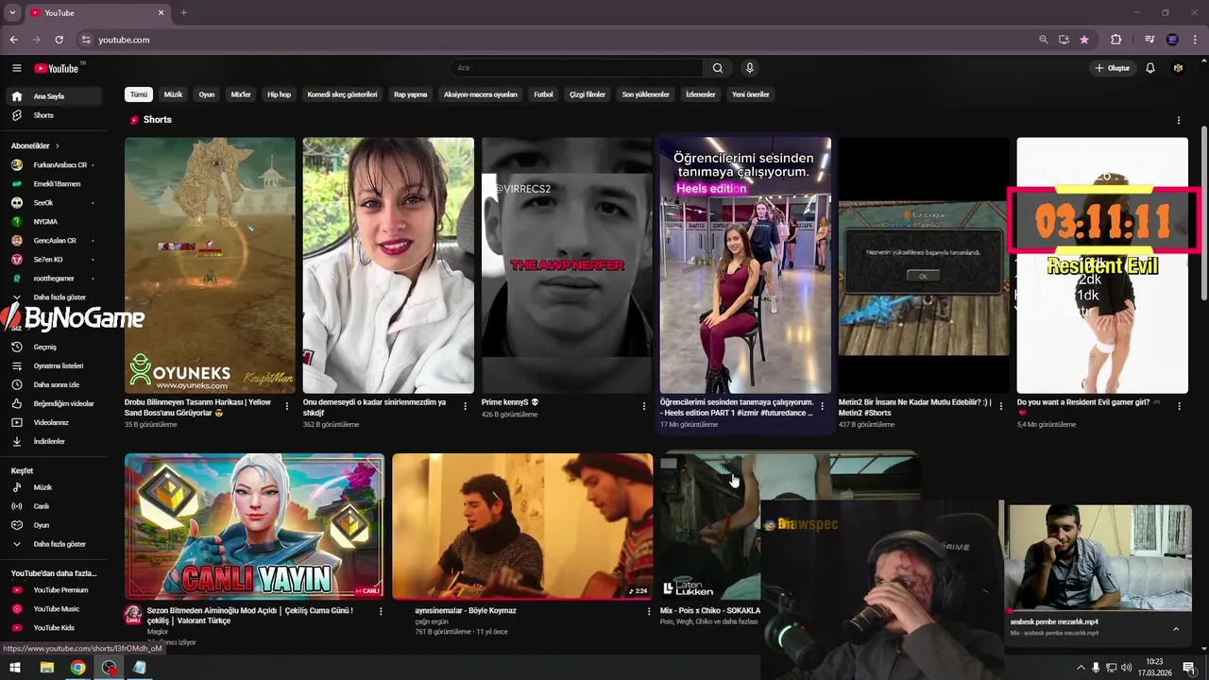Click the YouTube logo in the header
The width and height of the screenshot is (1209, 680).
pyautogui.click(x=57, y=68)
